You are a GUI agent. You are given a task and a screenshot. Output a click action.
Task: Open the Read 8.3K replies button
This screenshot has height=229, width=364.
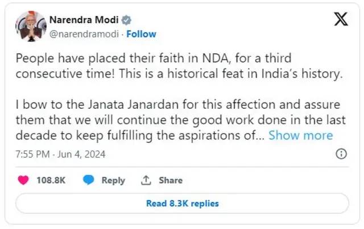click(x=182, y=203)
